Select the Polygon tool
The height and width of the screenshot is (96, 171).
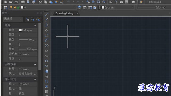46,30
